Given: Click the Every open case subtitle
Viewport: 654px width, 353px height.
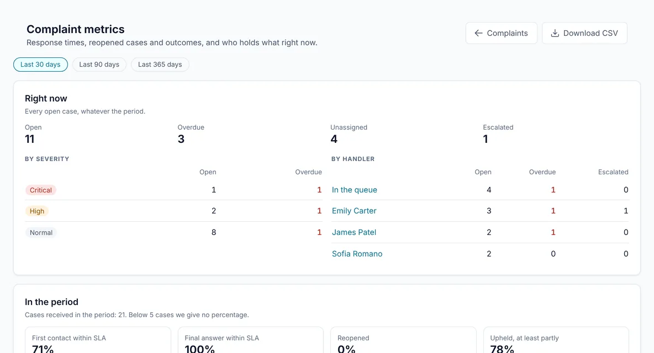Looking at the screenshot, I should tap(85, 111).
